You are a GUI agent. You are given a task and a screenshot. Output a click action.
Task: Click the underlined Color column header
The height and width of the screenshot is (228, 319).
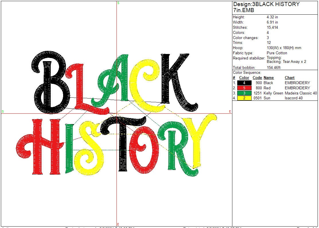coord(244,78)
